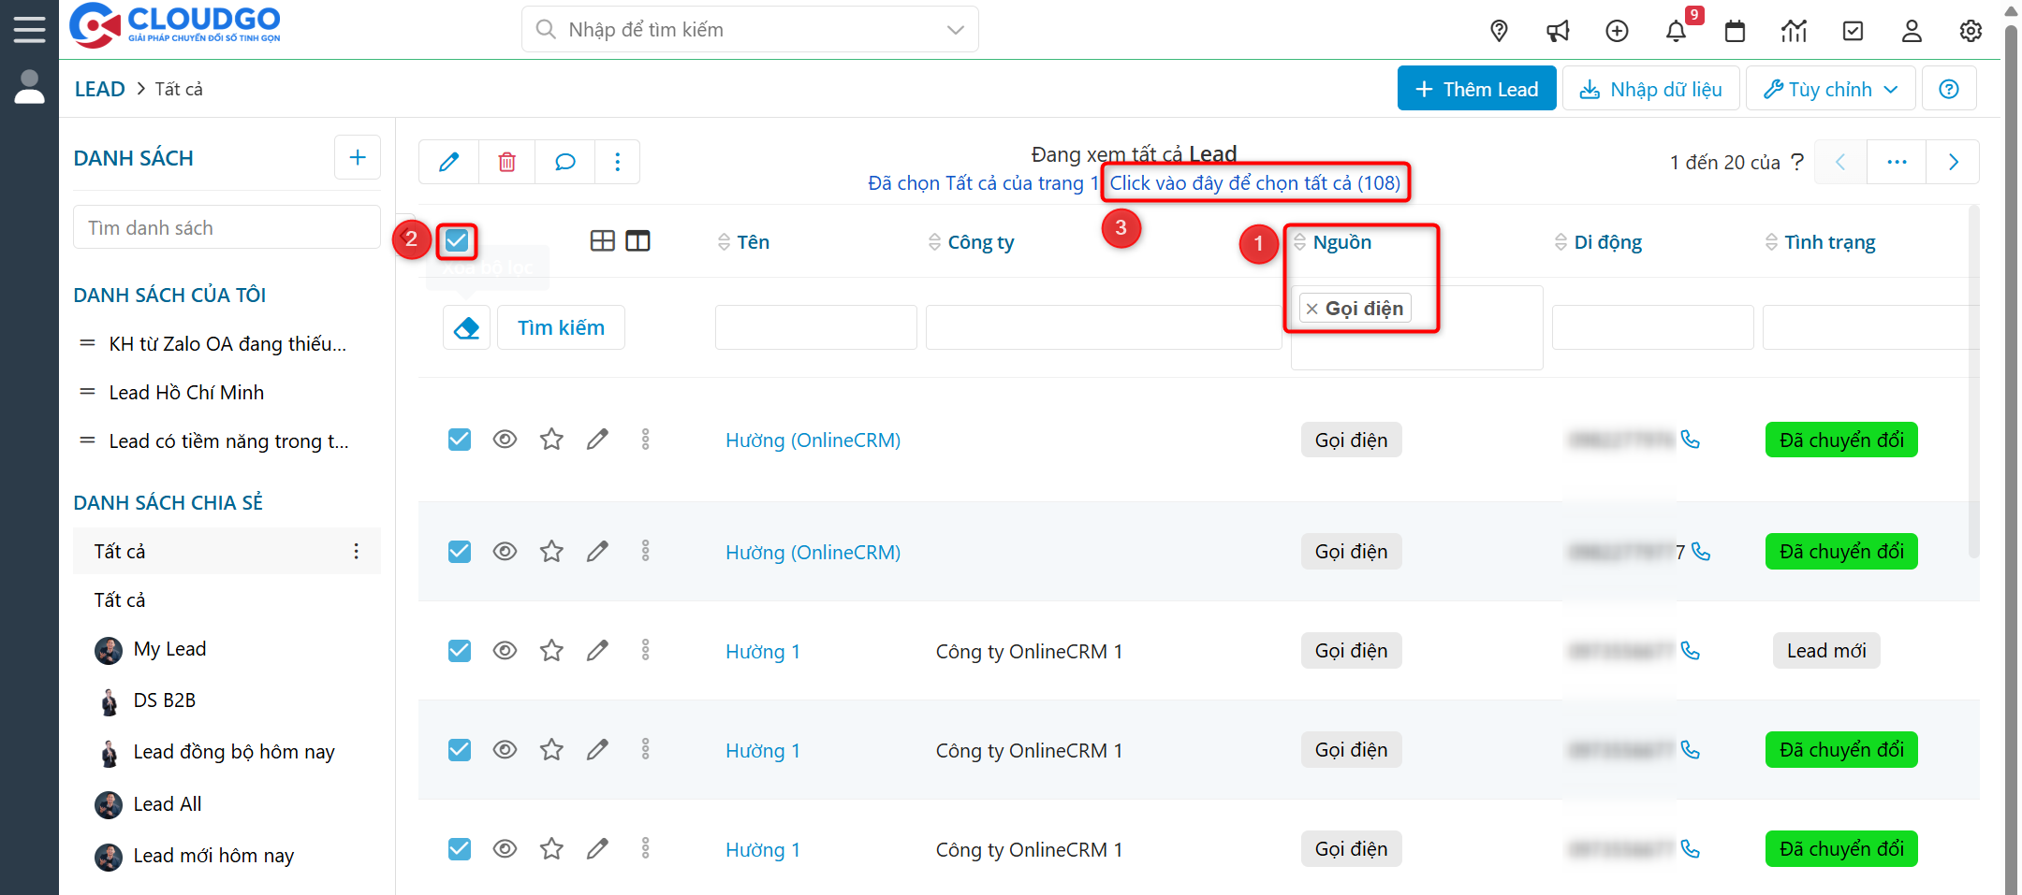Click eye icon on first Hường 1 row
2022x895 pixels.
click(505, 651)
